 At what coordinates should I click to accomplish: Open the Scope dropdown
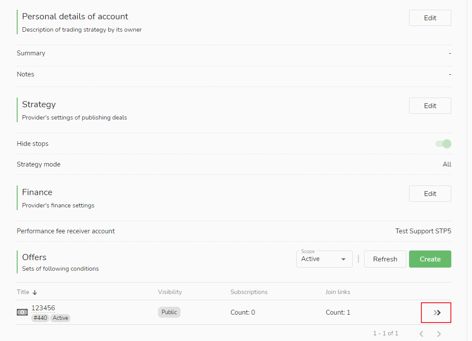click(x=319, y=259)
